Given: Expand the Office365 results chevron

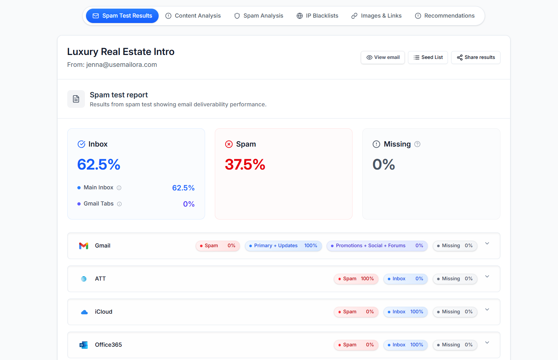Looking at the screenshot, I should pos(487,343).
